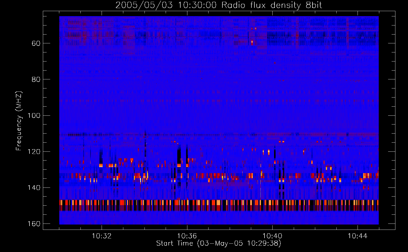
Task: Click the 10:36 time tick label
Action: tap(187, 236)
